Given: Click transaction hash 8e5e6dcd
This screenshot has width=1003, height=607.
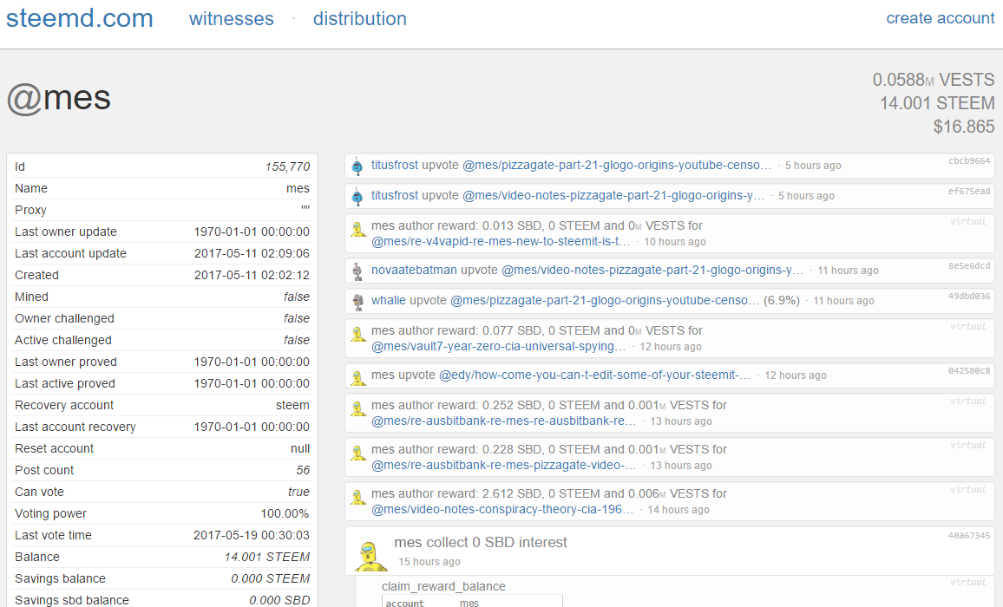Looking at the screenshot, I should [969, 266].
